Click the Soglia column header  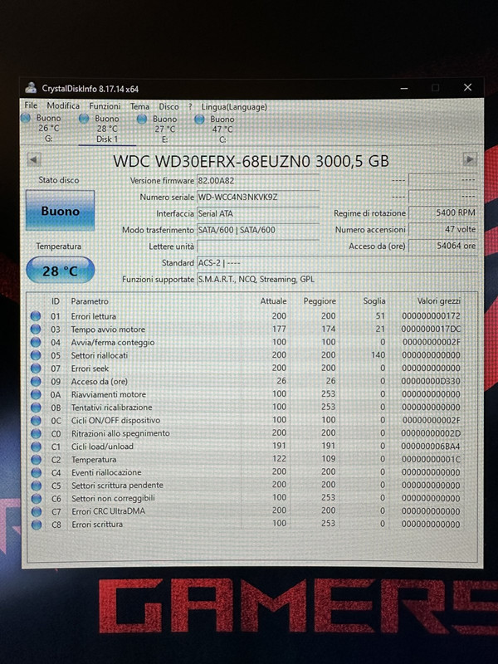click(374, 301)
